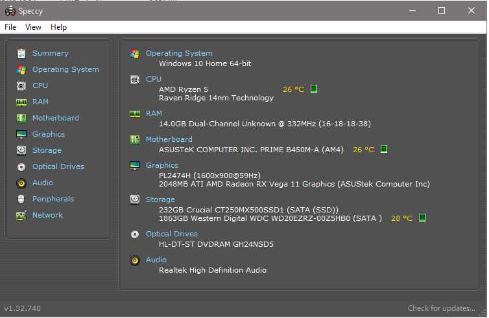Select the Storage drive icon in sidebar
This screenshot has height=318, width=489.
coord(21,150)
